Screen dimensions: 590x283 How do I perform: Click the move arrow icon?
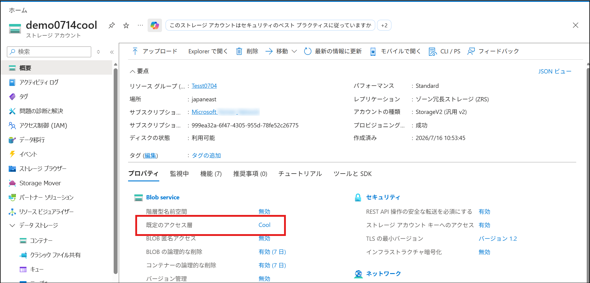269,51
